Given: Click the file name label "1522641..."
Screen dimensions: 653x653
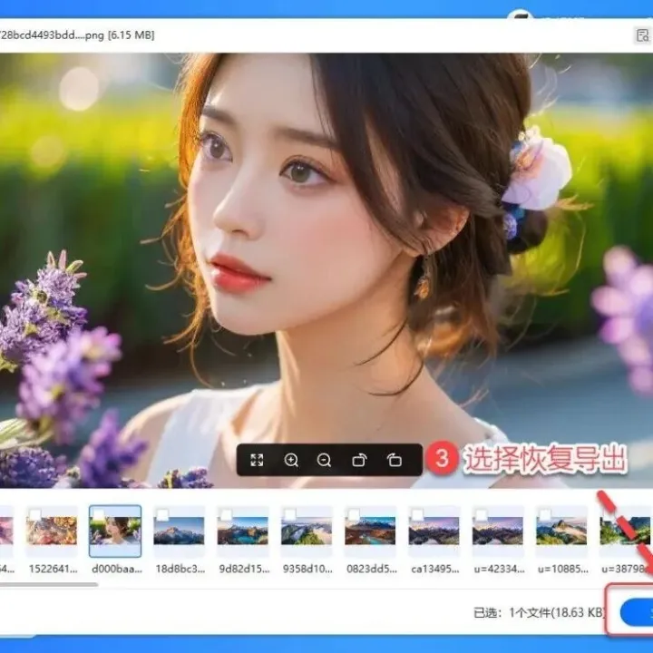Looking at the screenshot, I should (53, 569).
